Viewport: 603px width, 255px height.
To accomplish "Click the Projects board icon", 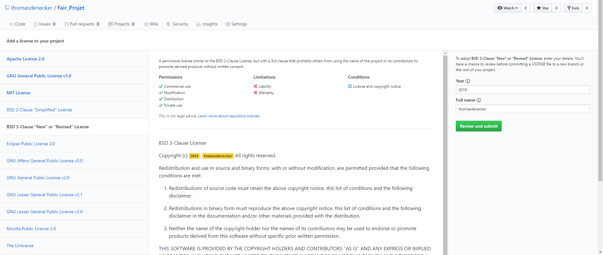I will (110, 24).
